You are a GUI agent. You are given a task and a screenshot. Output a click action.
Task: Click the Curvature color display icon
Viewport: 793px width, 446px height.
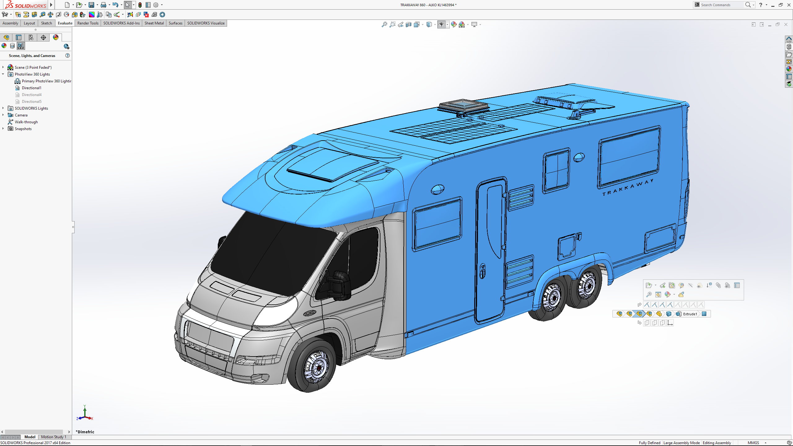click(92, 15)
